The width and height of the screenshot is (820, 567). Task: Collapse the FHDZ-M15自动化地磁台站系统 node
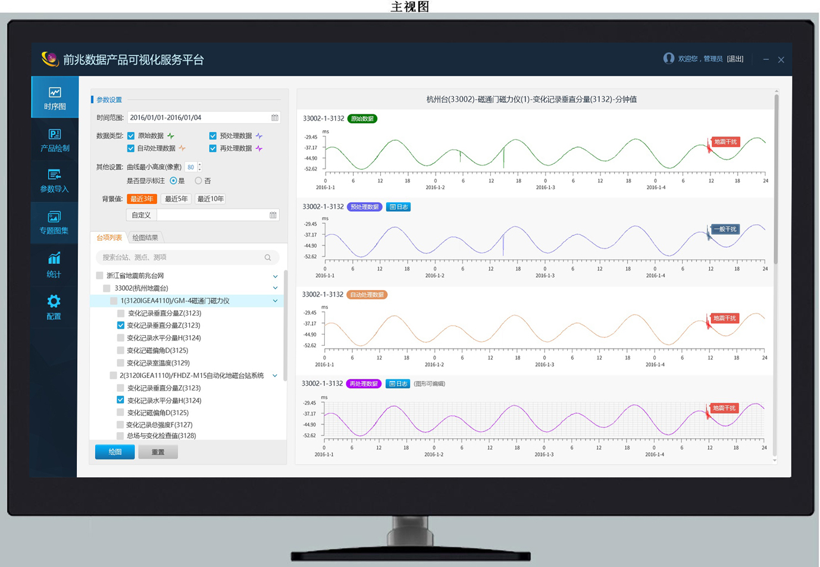click(x=275, y=376)
